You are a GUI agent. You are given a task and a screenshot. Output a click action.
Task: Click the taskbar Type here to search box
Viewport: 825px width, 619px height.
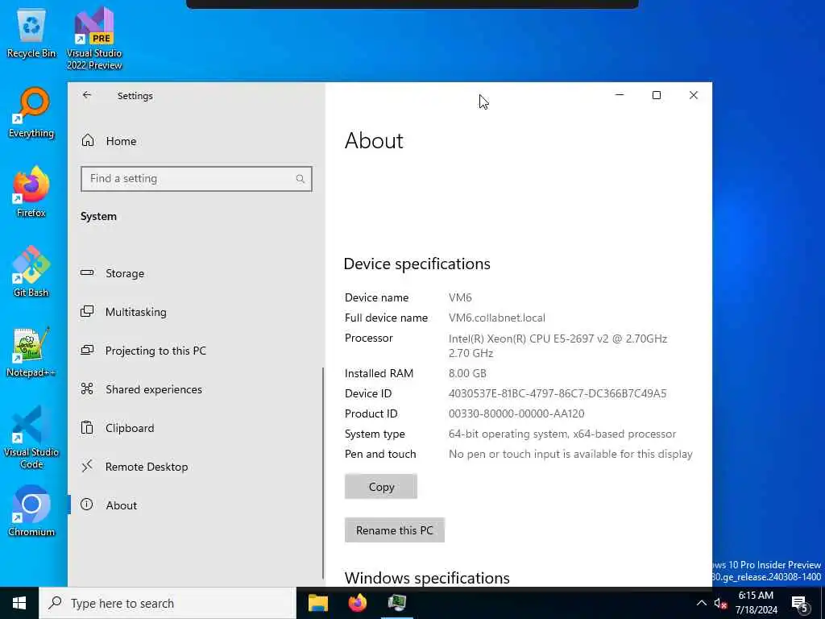coord(168,603)
